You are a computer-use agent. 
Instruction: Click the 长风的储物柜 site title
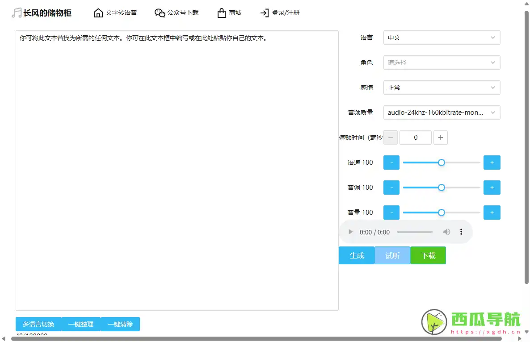click(x=47, y=13)
